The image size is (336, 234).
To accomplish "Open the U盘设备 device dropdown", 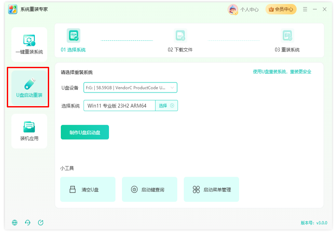I will pyautogui.click(x=130, y=88).
